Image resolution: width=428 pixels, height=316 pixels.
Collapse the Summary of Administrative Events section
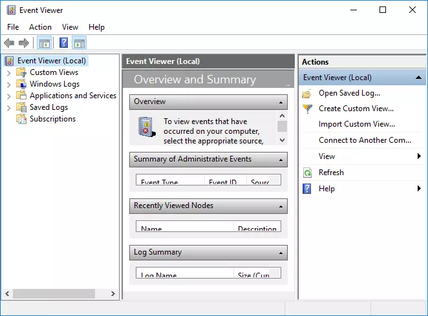(281, 160)
